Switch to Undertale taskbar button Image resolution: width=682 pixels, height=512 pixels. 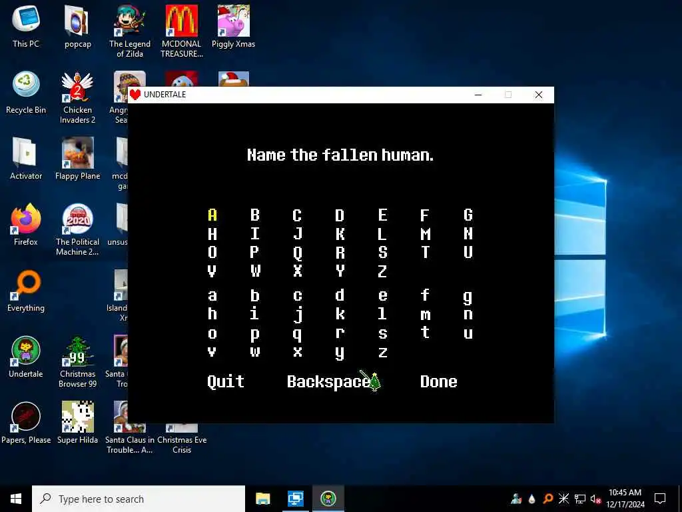328,499
